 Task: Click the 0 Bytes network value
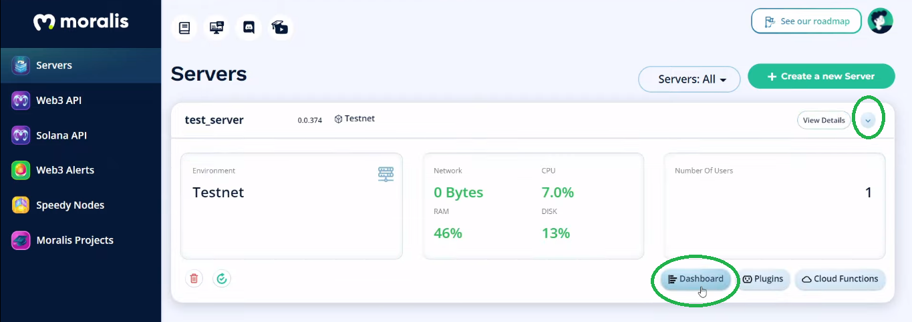(458, 193)
